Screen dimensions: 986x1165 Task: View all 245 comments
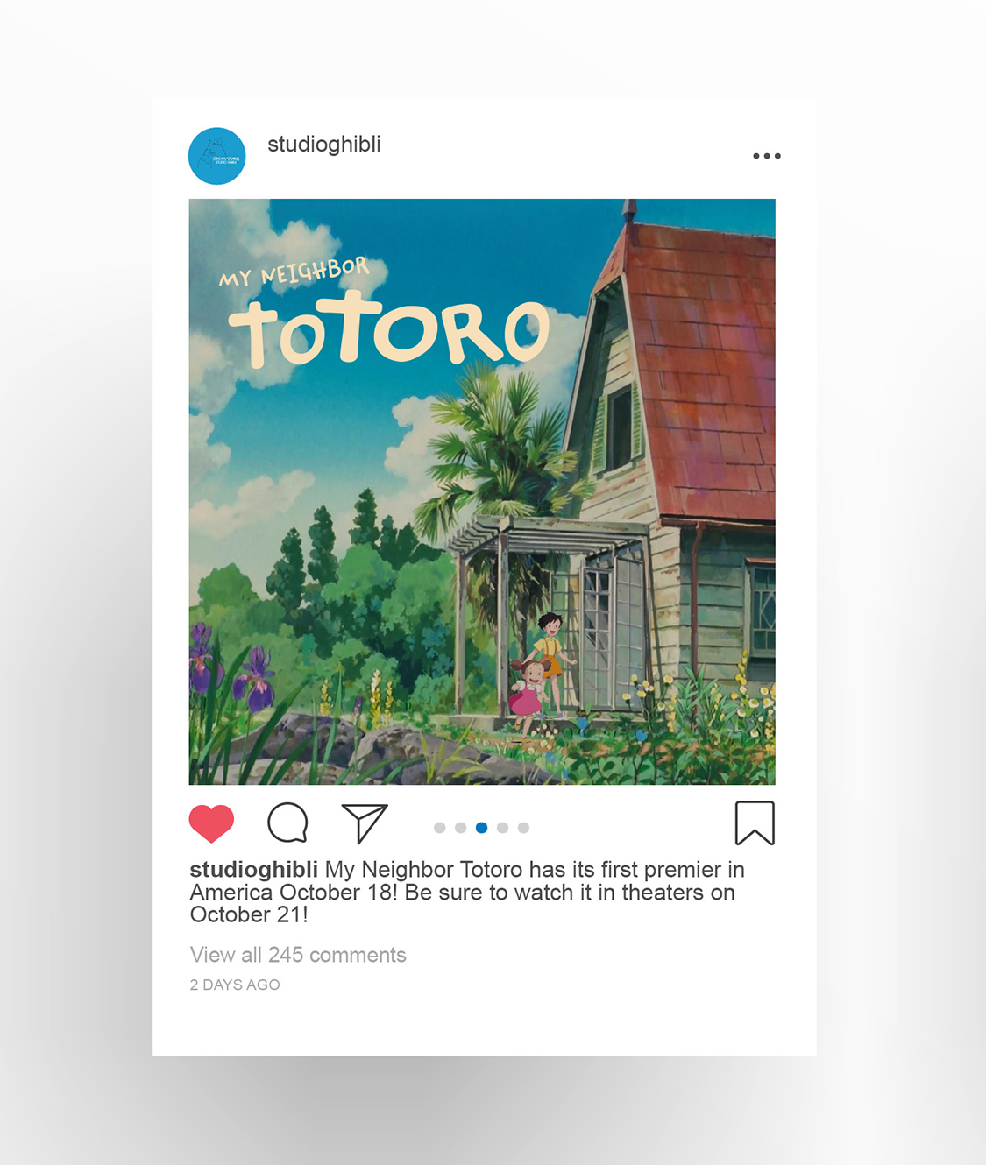298,955
